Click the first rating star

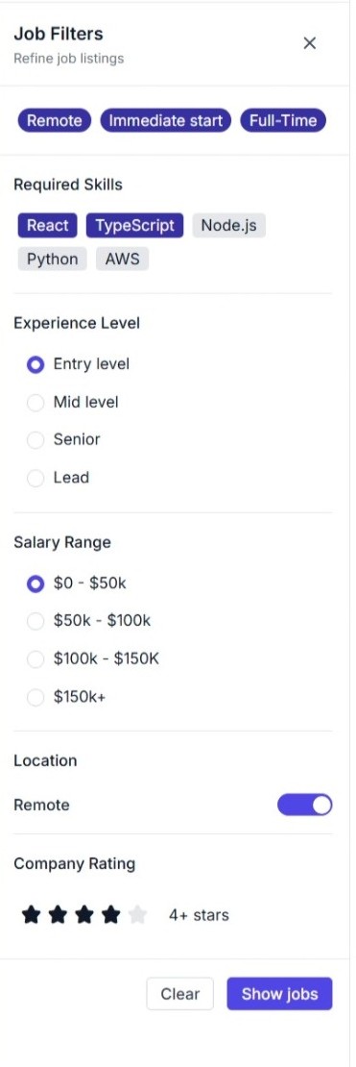(x=32, y=915)
